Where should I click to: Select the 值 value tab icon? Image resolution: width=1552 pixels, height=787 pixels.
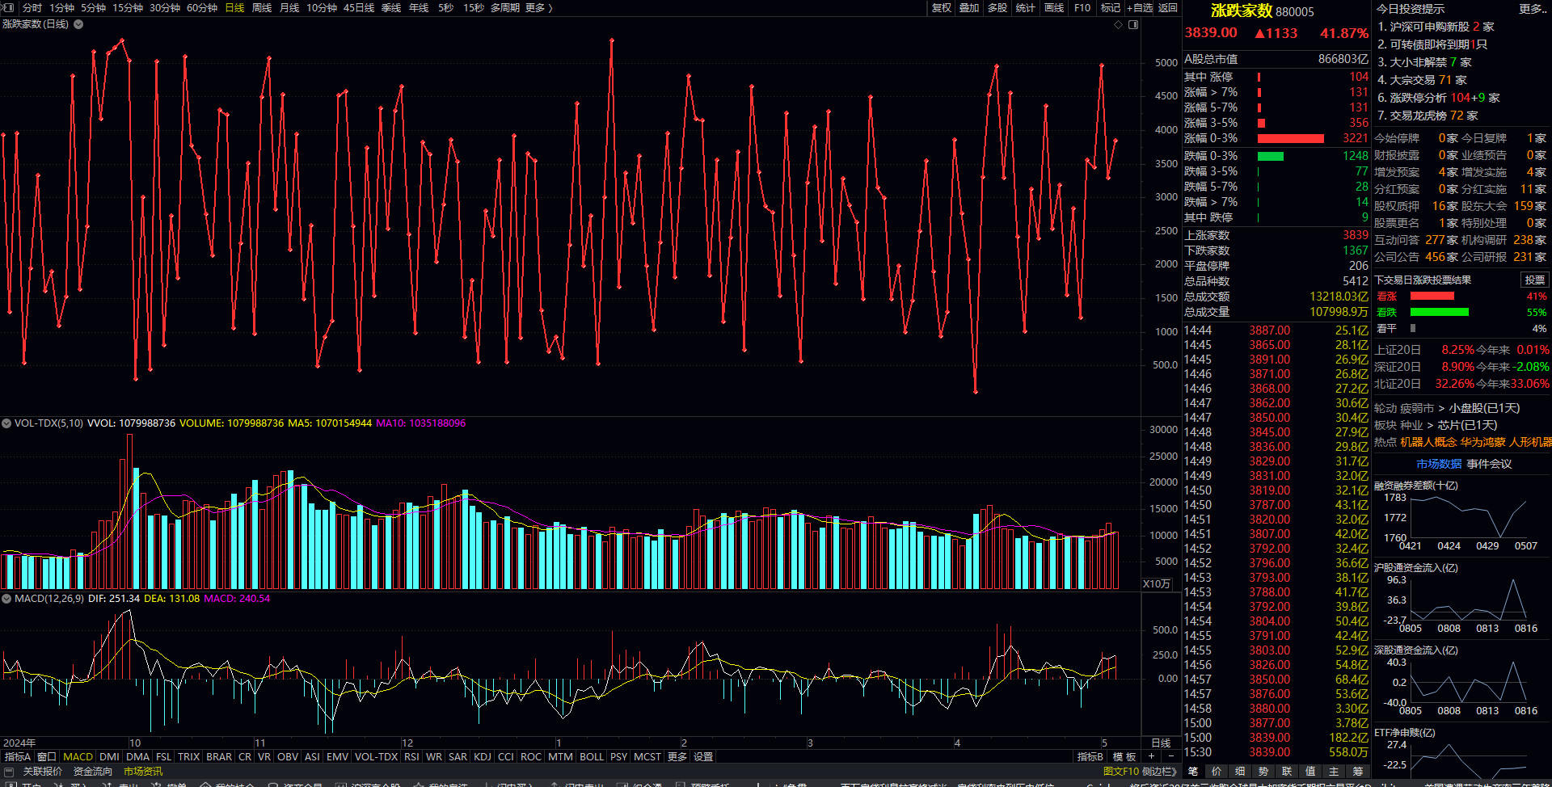(1310, 772)
